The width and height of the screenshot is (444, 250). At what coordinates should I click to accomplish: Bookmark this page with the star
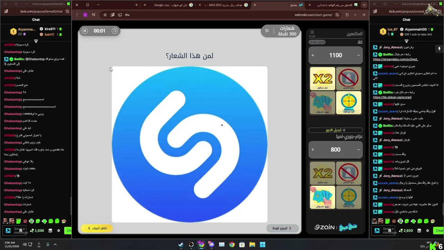[105, 15]
